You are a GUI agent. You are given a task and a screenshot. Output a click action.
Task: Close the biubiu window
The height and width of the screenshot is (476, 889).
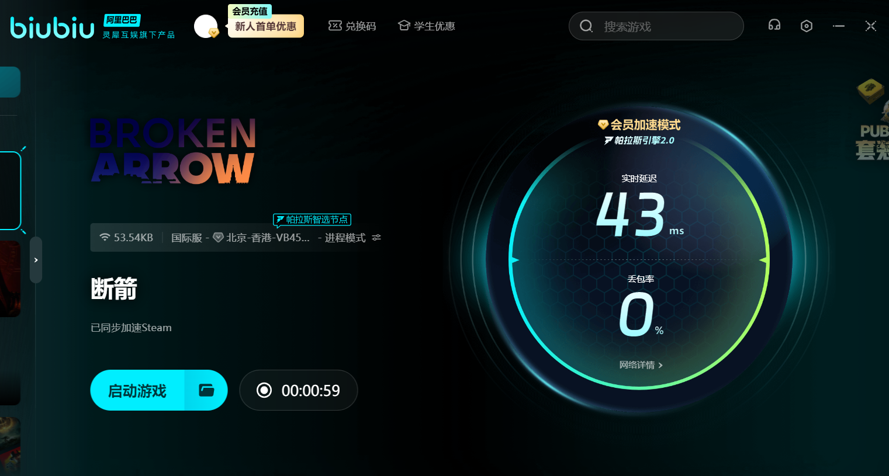pos(871,26)
